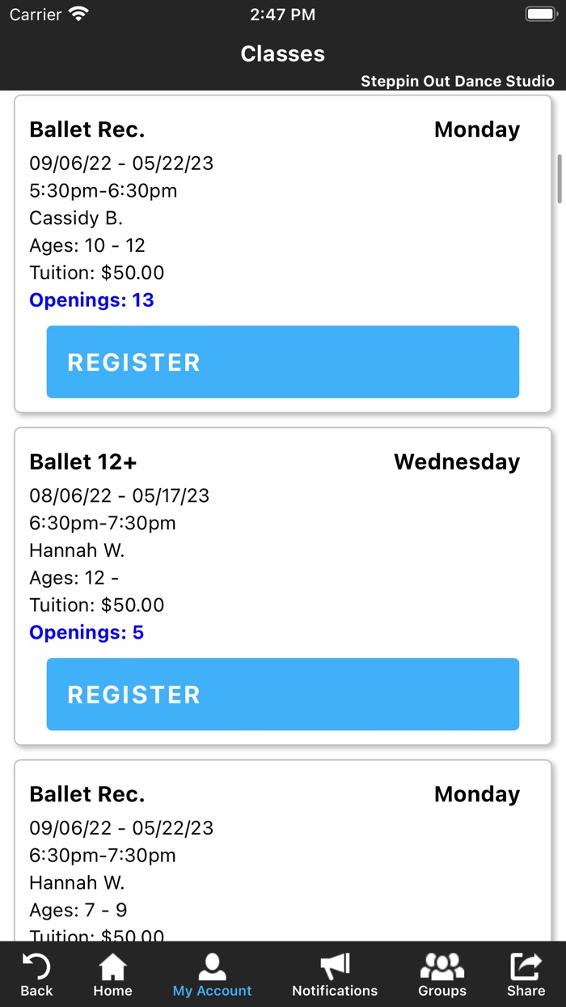This screenshot has height=1007, width=566.
Task: Tap Openings: 5 link text
Action: [x=87, y=633]
